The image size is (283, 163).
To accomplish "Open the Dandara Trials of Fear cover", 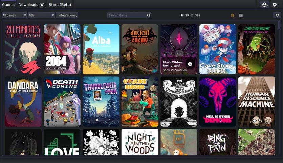I will pos(23,101).
